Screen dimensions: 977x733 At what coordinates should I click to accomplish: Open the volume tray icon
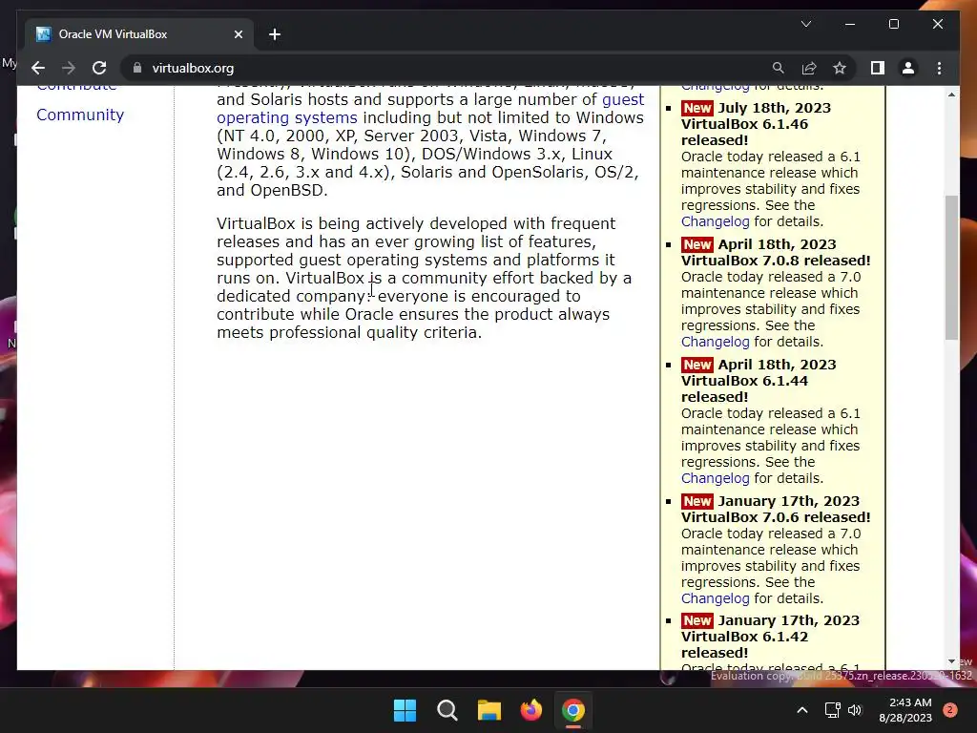(855, 710)
